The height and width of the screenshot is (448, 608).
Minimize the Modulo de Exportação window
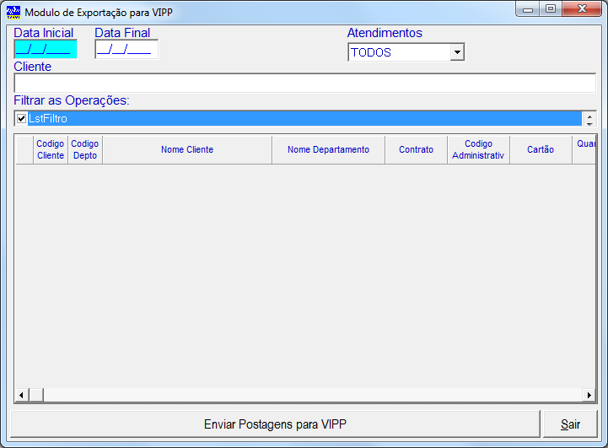coord(528,9)
